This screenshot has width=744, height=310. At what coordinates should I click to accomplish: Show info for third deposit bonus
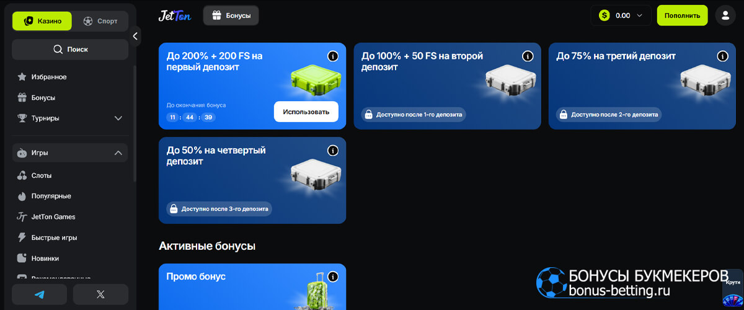[722, 56]
